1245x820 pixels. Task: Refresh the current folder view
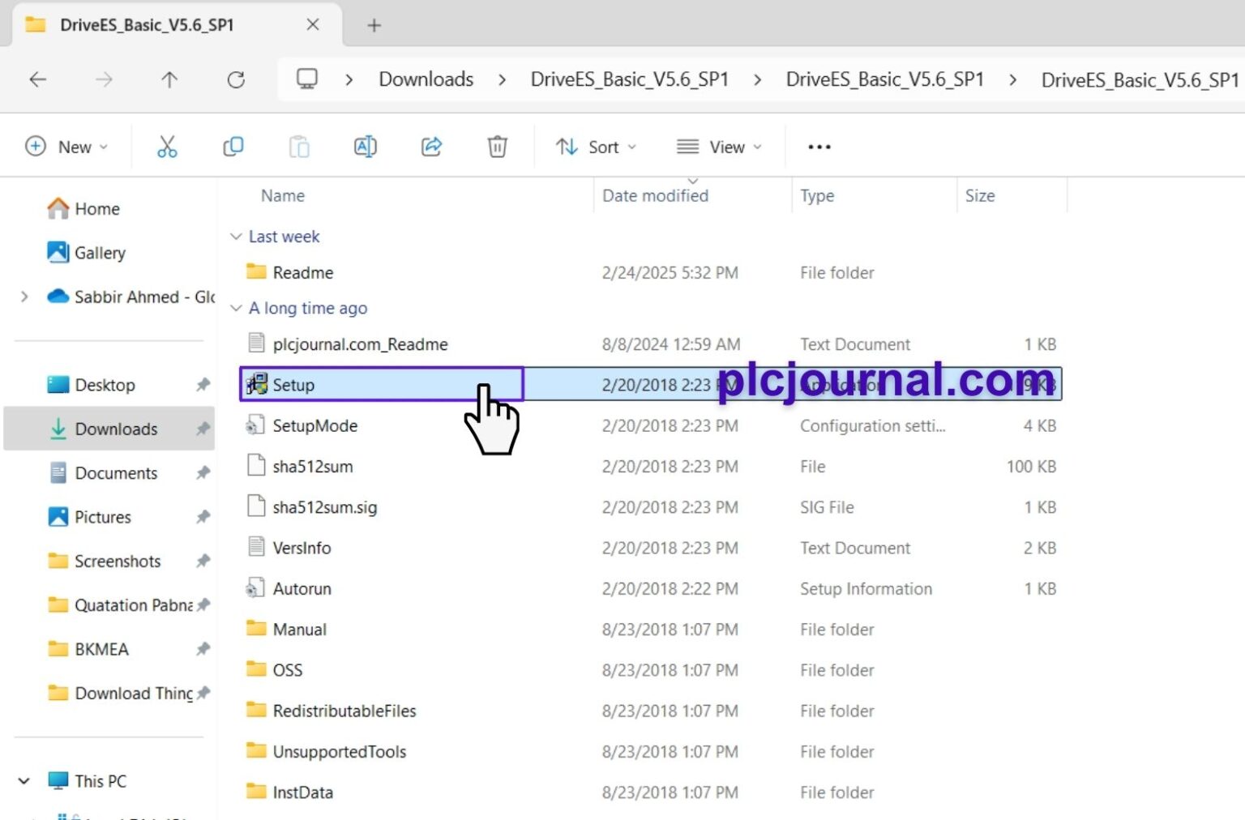tap(236, 79)
